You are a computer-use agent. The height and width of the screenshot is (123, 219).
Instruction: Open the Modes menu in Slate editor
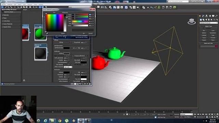[4, 4]
